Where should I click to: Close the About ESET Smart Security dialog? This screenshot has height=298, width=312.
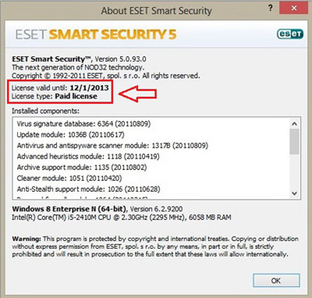tap(293, 8)
